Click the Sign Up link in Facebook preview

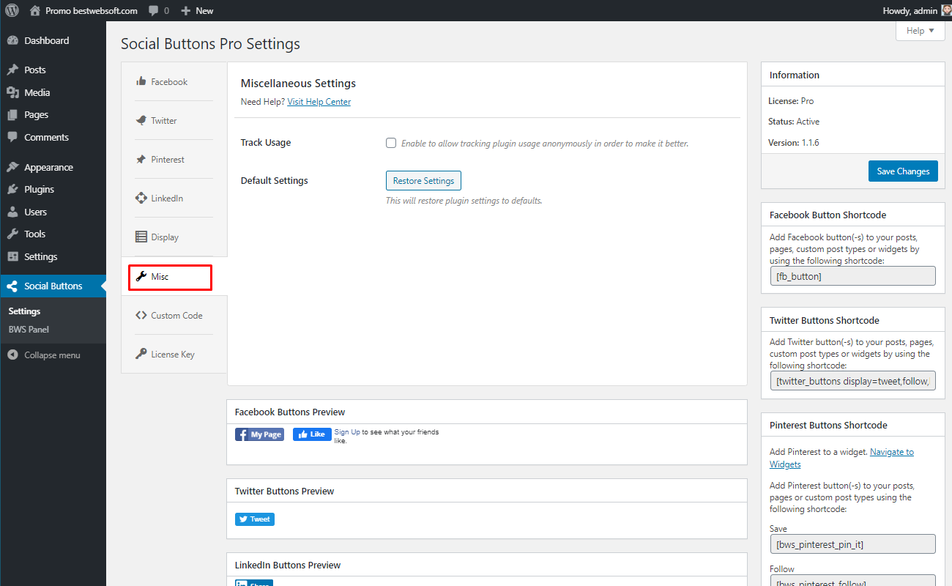[x=347, y=432]
